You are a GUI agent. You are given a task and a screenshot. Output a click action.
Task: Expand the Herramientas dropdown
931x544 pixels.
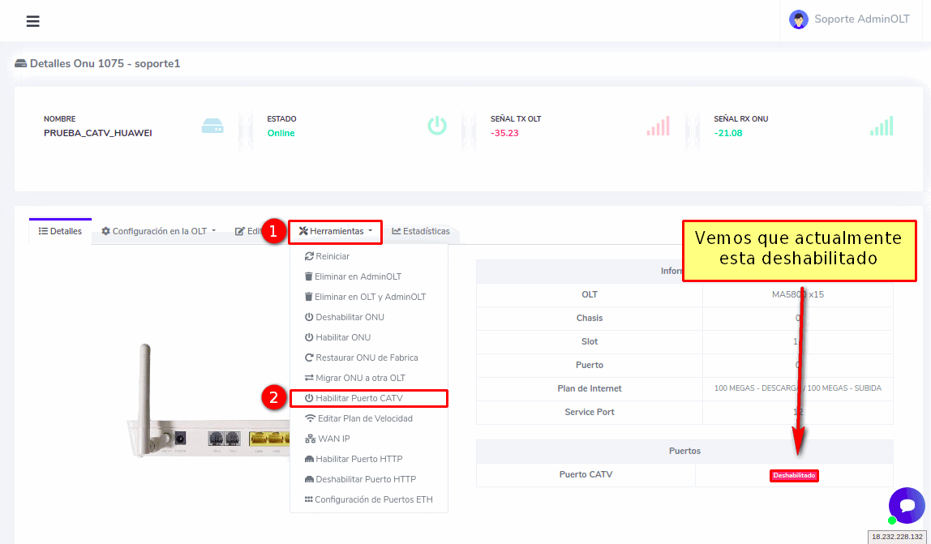pos(336,231)
